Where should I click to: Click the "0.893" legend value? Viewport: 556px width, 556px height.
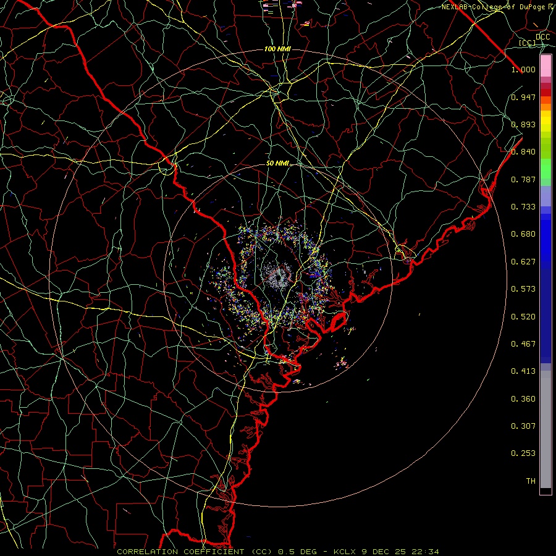[x=523, y=124]
